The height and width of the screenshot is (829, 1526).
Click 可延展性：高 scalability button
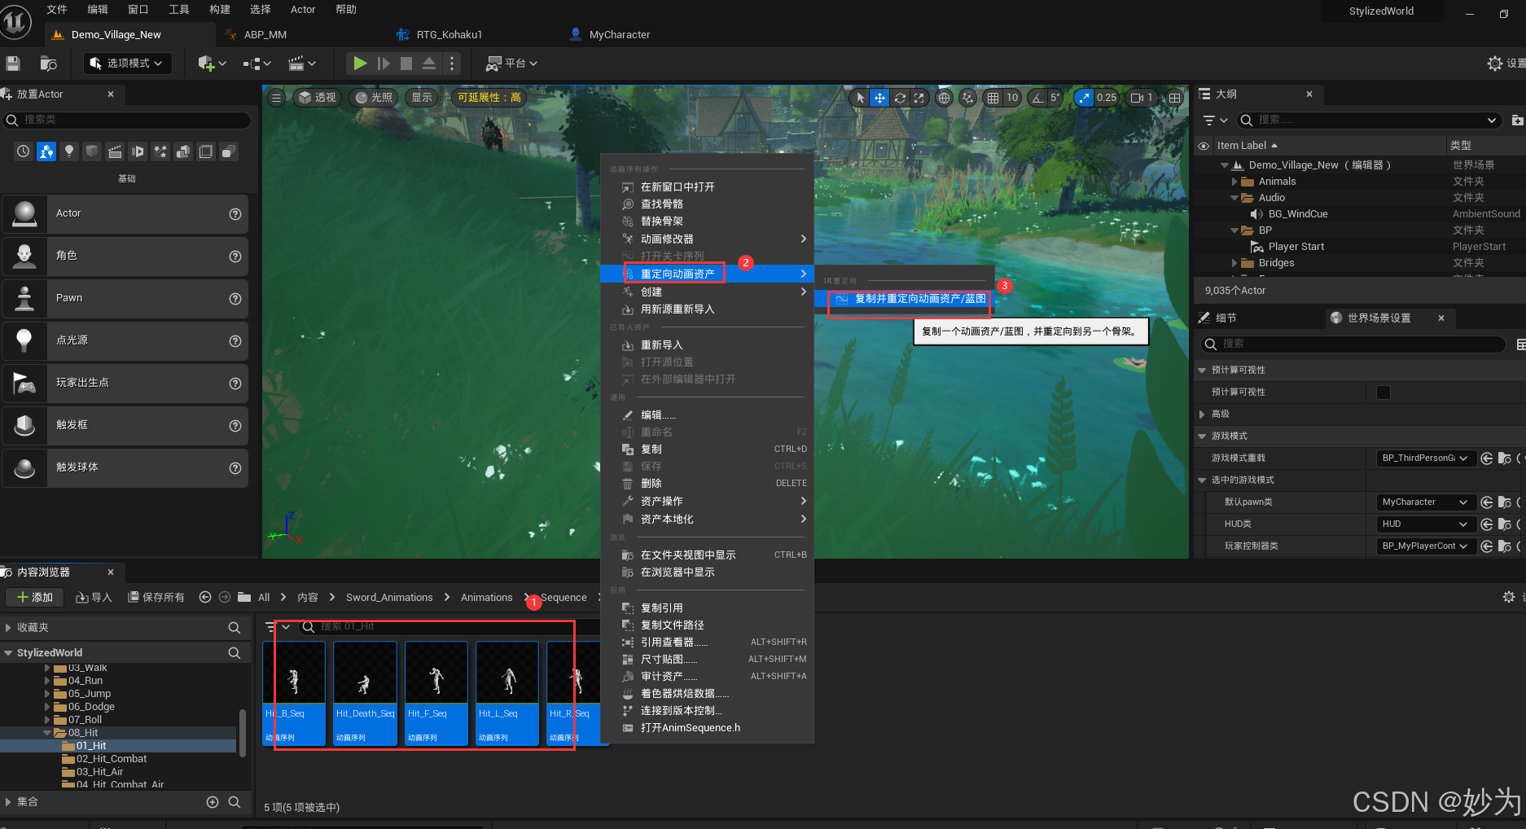(x=489, y=98)
